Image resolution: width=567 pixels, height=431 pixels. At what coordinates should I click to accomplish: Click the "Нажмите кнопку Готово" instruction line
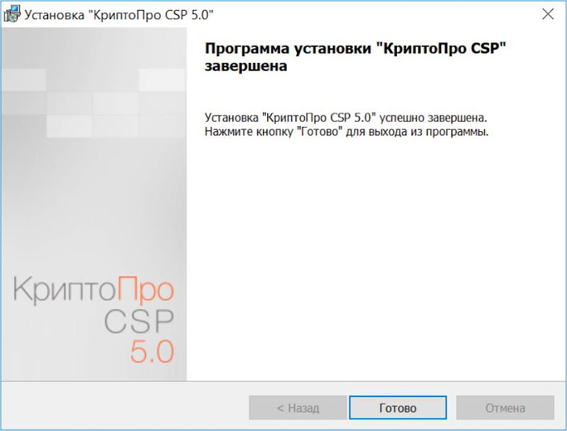[347, 132]
